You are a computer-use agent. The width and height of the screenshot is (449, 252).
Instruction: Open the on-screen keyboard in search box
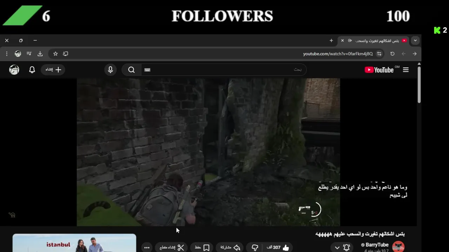[147, 70]
